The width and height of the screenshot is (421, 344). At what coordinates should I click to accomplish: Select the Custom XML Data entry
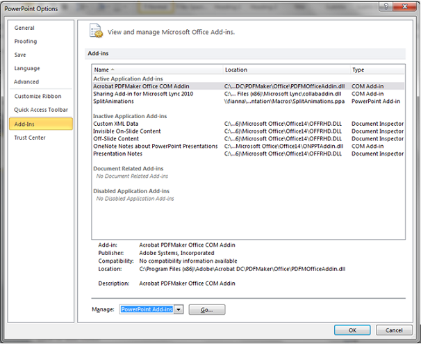coord(115,124)
